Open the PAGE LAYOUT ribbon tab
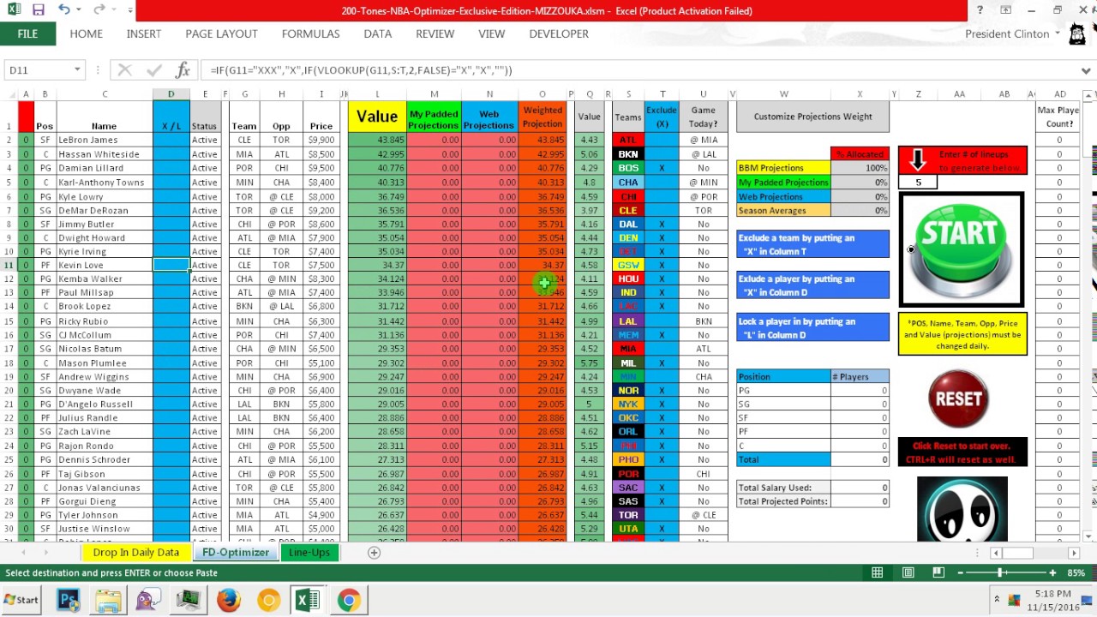This screenshot has height=617, width=1097. coord(221,33)
